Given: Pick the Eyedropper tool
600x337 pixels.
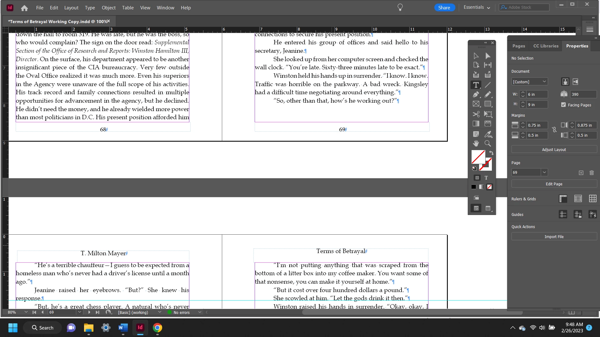Looking at the screenshot, I should [488, 134].
